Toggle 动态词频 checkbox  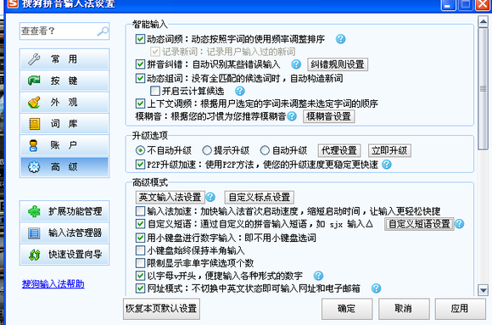pos(140,39)
